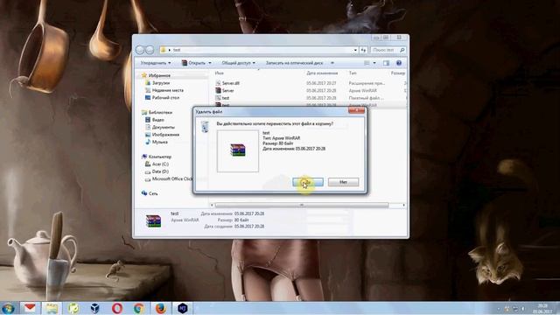Launch Opera from the taskbar
This screenshot has height=315, width=560.
(x=117, y=308)
